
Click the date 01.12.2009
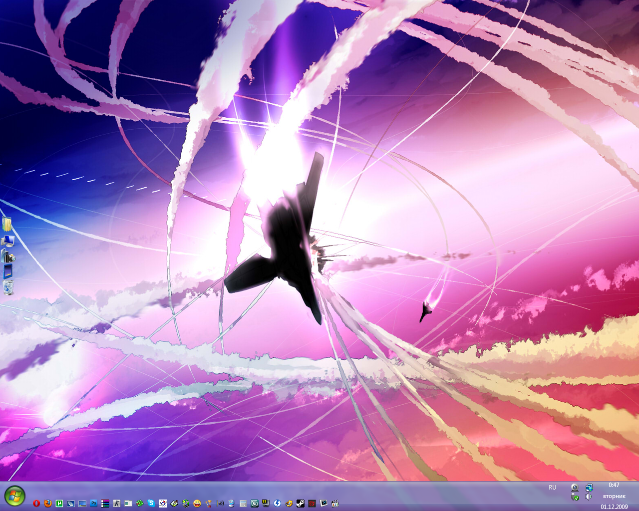tap(614, 507)
